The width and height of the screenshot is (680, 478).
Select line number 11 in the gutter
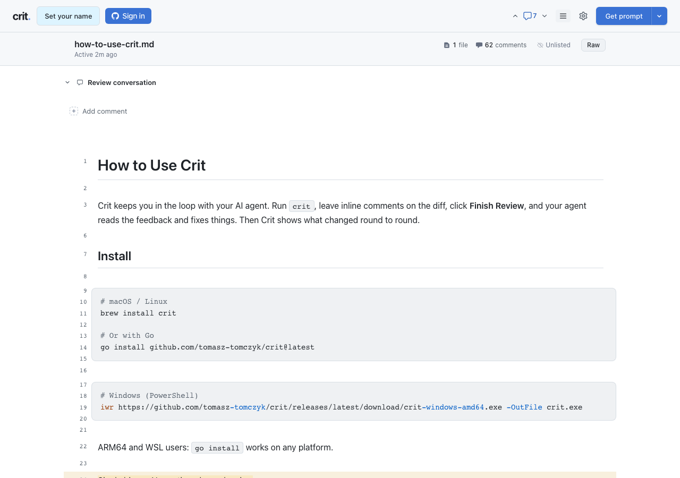click(83, 313)
